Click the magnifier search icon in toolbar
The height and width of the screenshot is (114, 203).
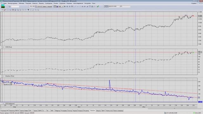[10, 6]
